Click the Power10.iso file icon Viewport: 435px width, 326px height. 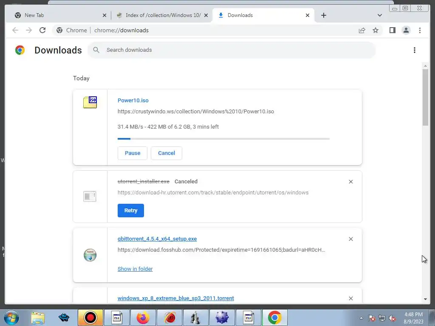[x=90, y=102]
